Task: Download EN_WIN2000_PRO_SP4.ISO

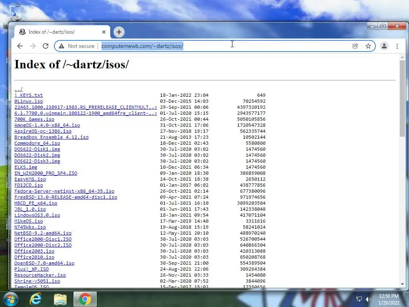Action: (x=46, y=173)
